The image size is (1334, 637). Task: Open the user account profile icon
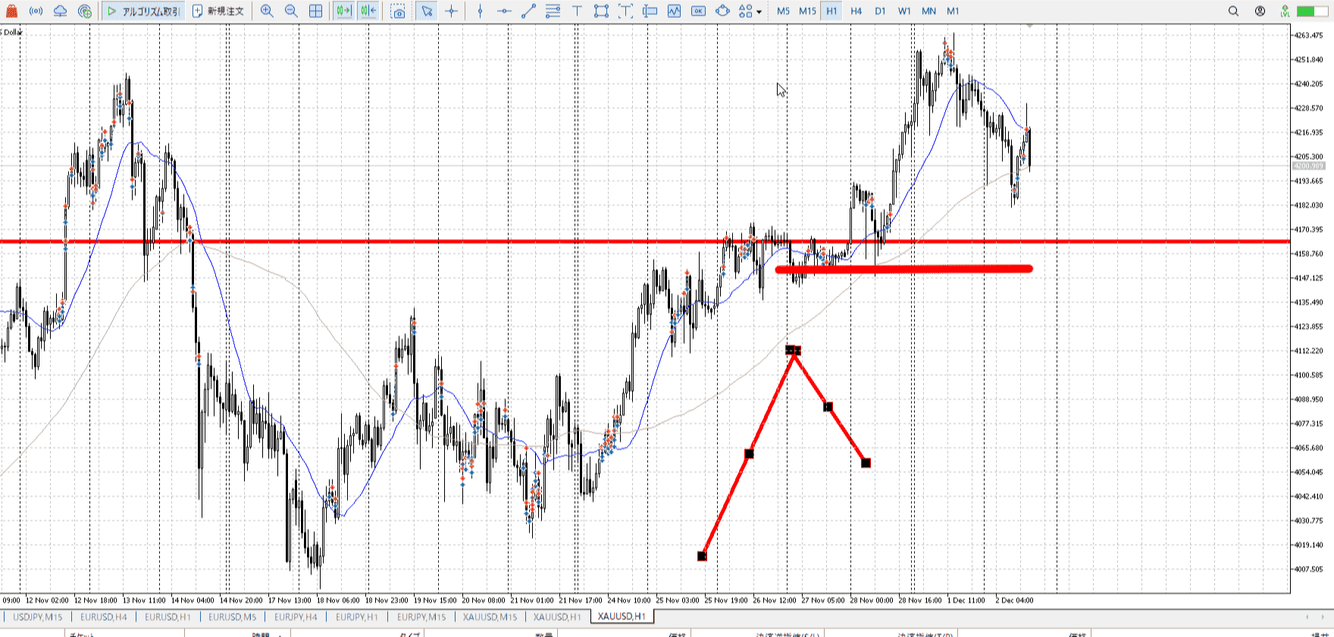point(1260,11)
